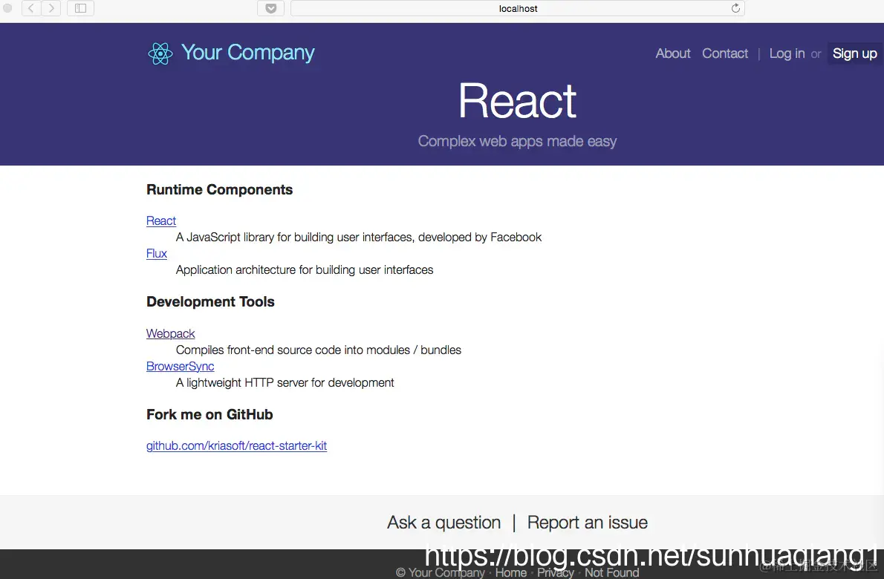Focus the localhost address bar
Viewport: 884px width, 579px height.
518,8
